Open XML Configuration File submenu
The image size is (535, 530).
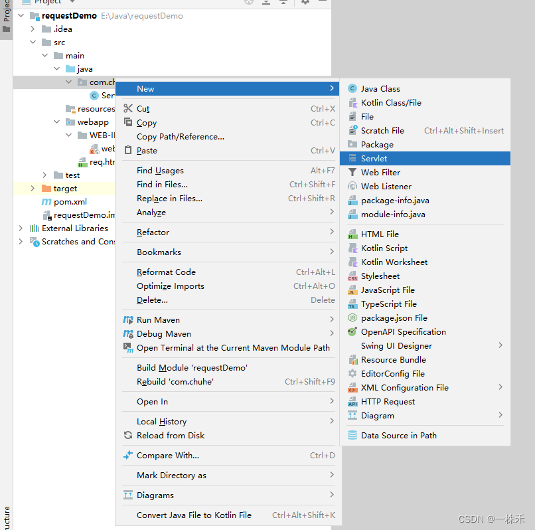coord(425,388)
